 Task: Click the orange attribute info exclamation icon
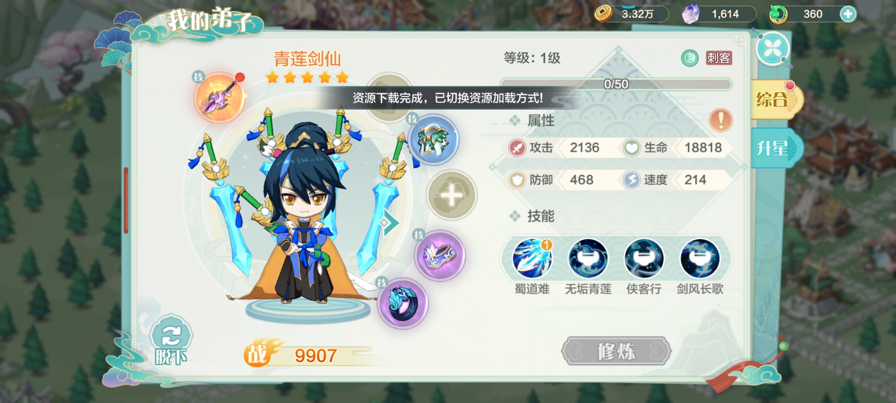721,121
